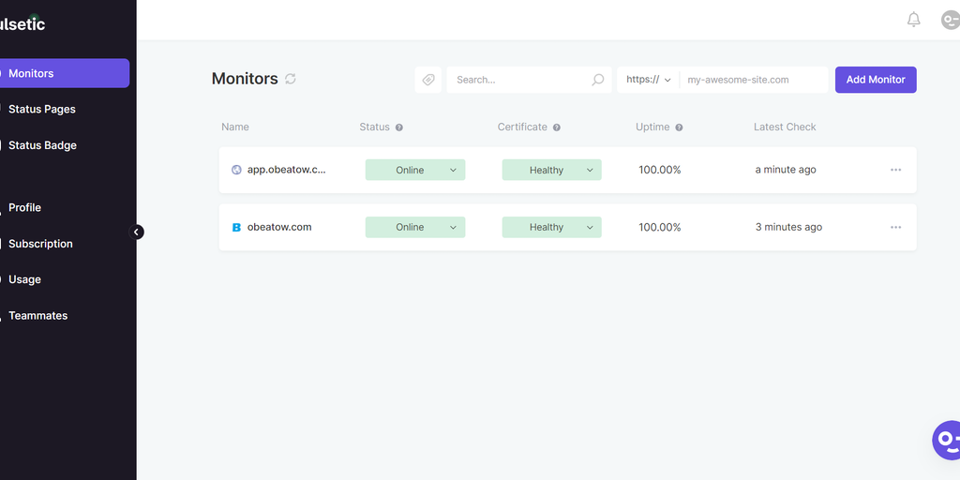Click the blue B favicon of obeatow.com
Viewport: 960px width, 480px height.
pyautogui.click(x=236, y=227)
